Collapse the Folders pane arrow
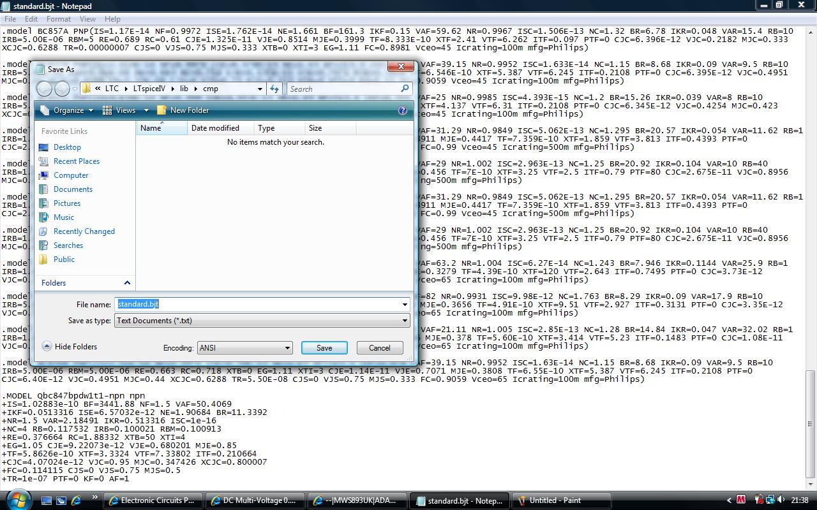This screenshot has width=817, height=510. tap(127, 283)
